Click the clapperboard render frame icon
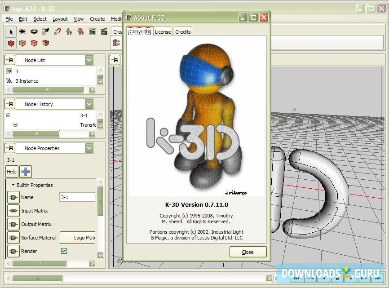 click(x=104, y=31)
